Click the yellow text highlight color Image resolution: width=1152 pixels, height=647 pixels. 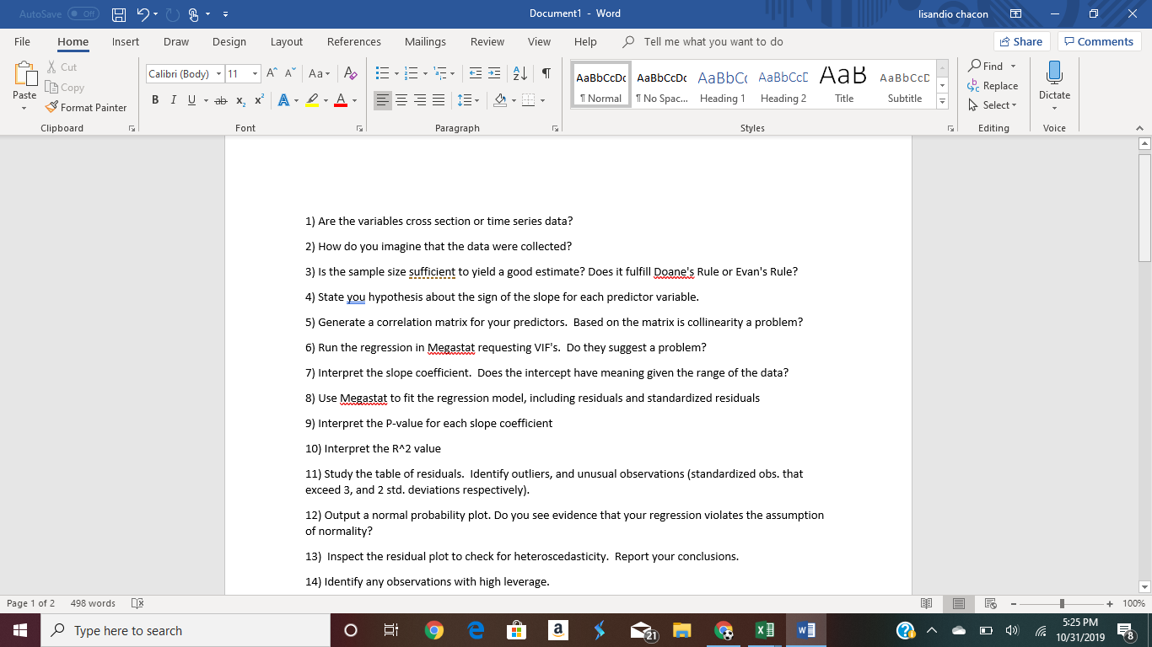[x=311, y=101]
